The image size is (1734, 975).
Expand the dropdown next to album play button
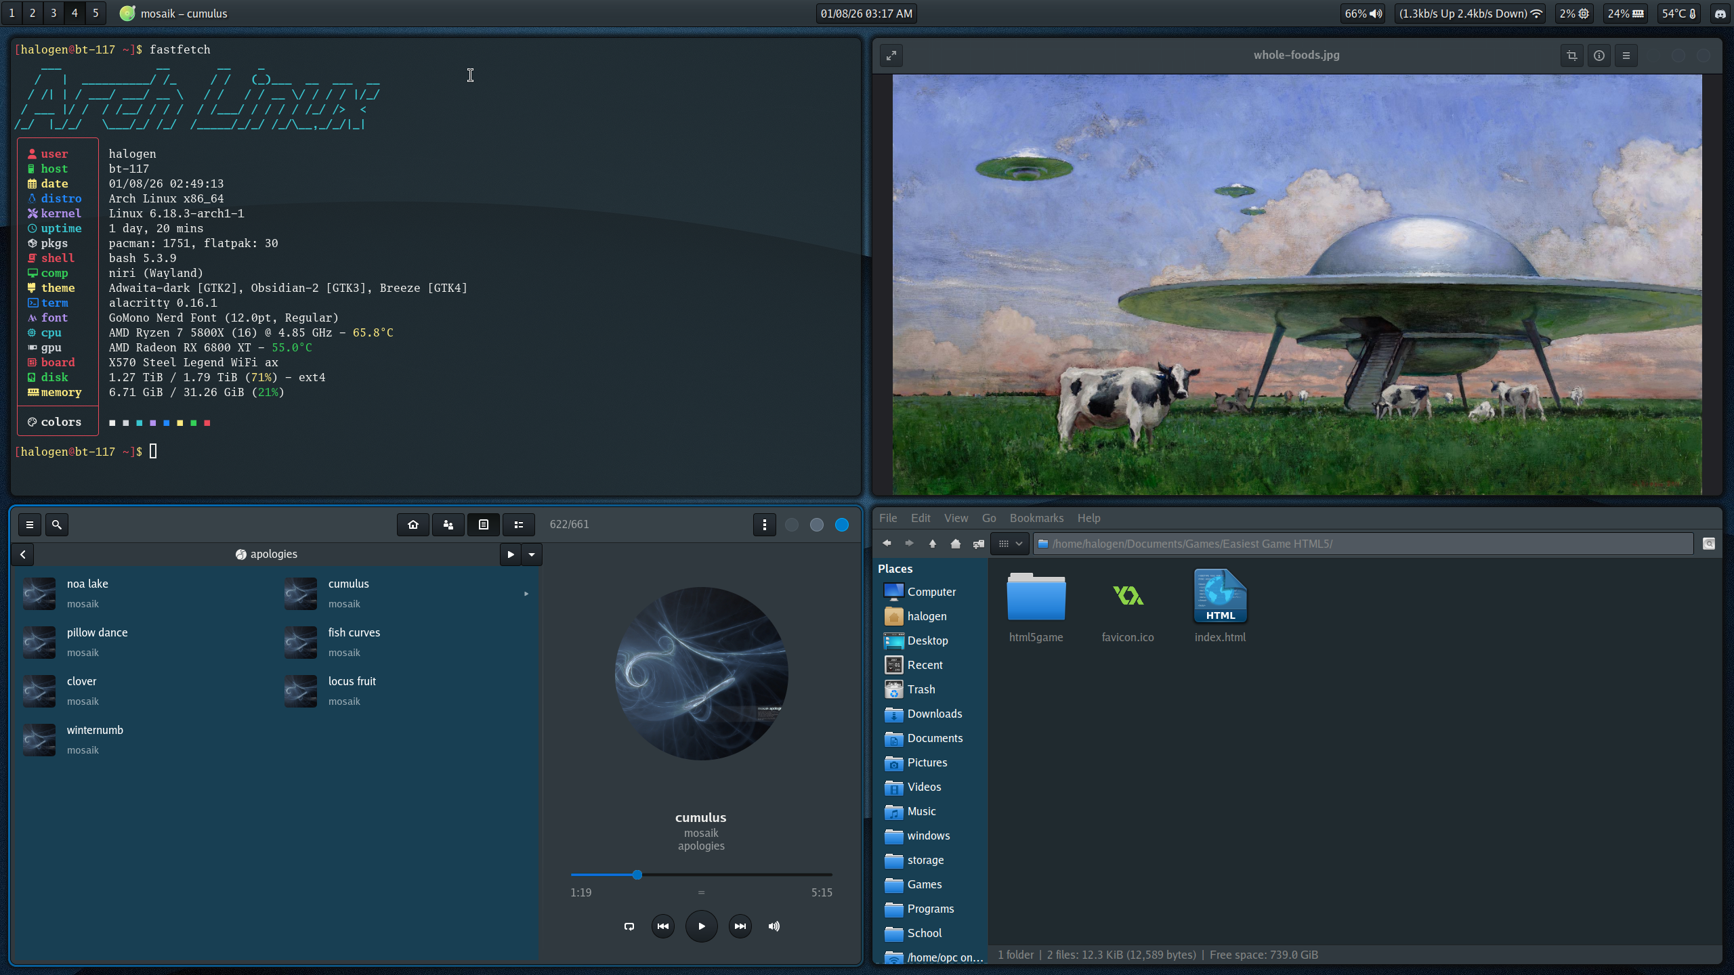pyautogui.click(x=532, y=555)
